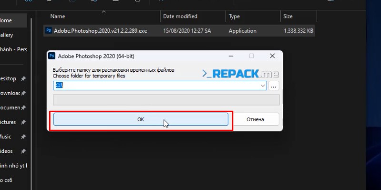Click the pin icon next to Downloads
This screenshot has height=190, width=381.
click(23, 93)
